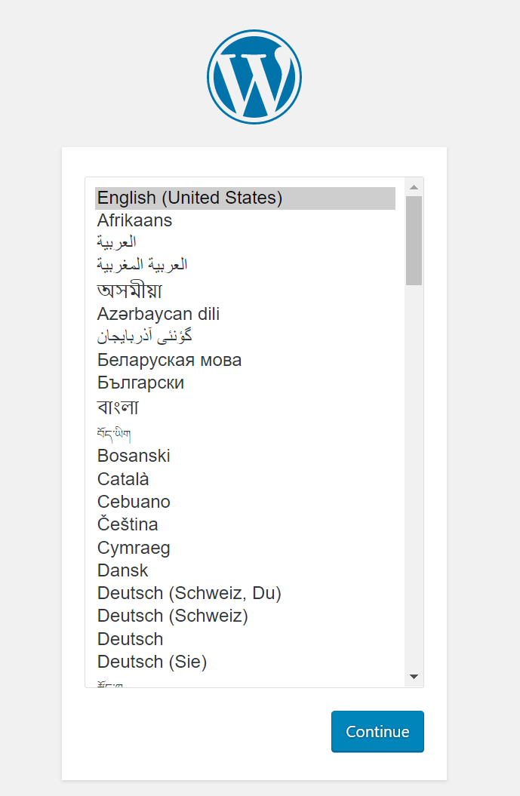Select Cymraeg language
This screenshot has width=520, height=796.
pos(245,548)
